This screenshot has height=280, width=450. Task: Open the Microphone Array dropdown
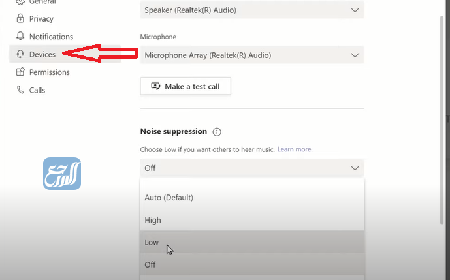[251, 55]
